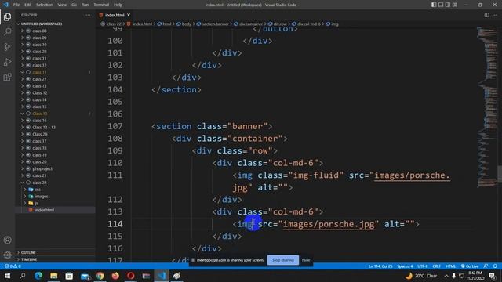Open the Source Control view

pyautogui.click(x=7, y=47)
